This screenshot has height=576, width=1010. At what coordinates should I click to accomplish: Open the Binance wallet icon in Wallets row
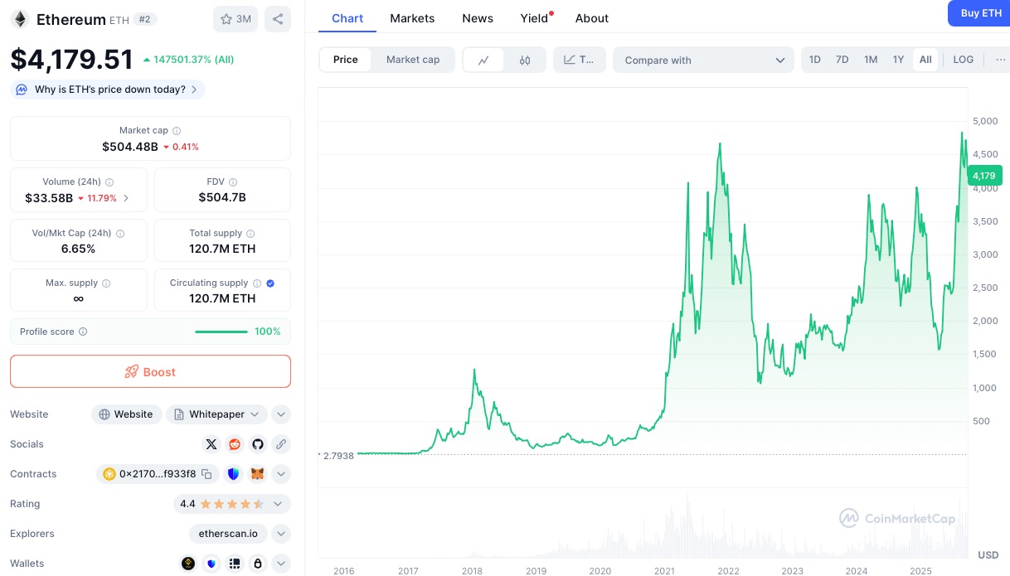point(188,564)
